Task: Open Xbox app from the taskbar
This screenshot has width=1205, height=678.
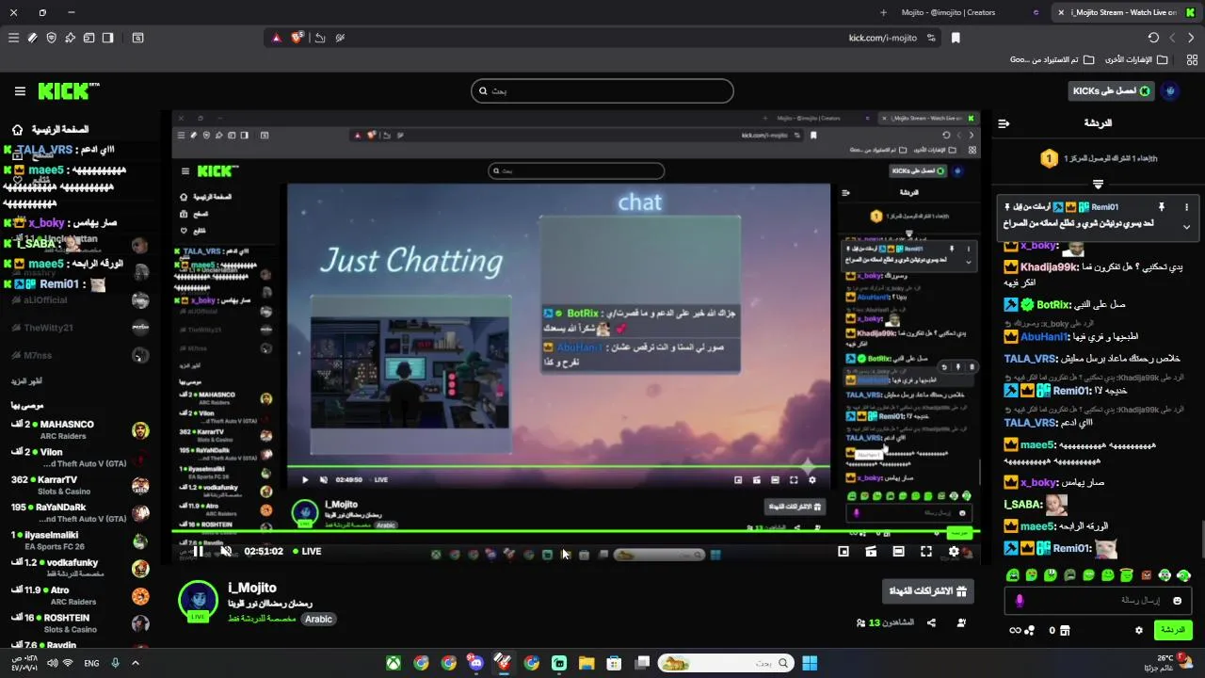Action: pos(394,663)
